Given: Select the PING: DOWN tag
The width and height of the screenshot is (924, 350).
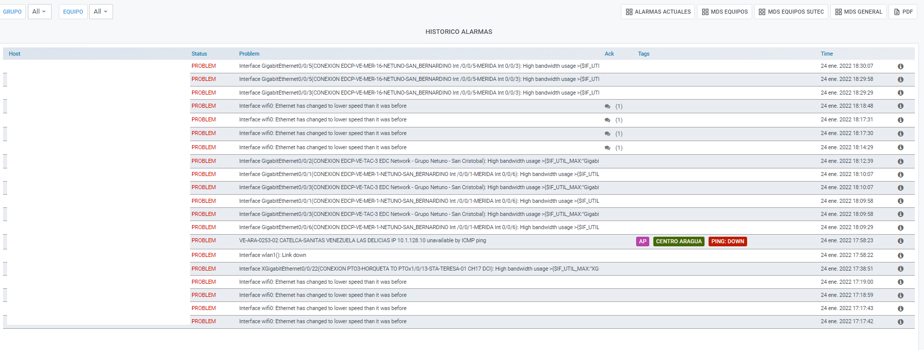Looking at the screenshot, I should (727, 241).
